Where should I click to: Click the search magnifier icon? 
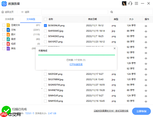coord(112,12)
